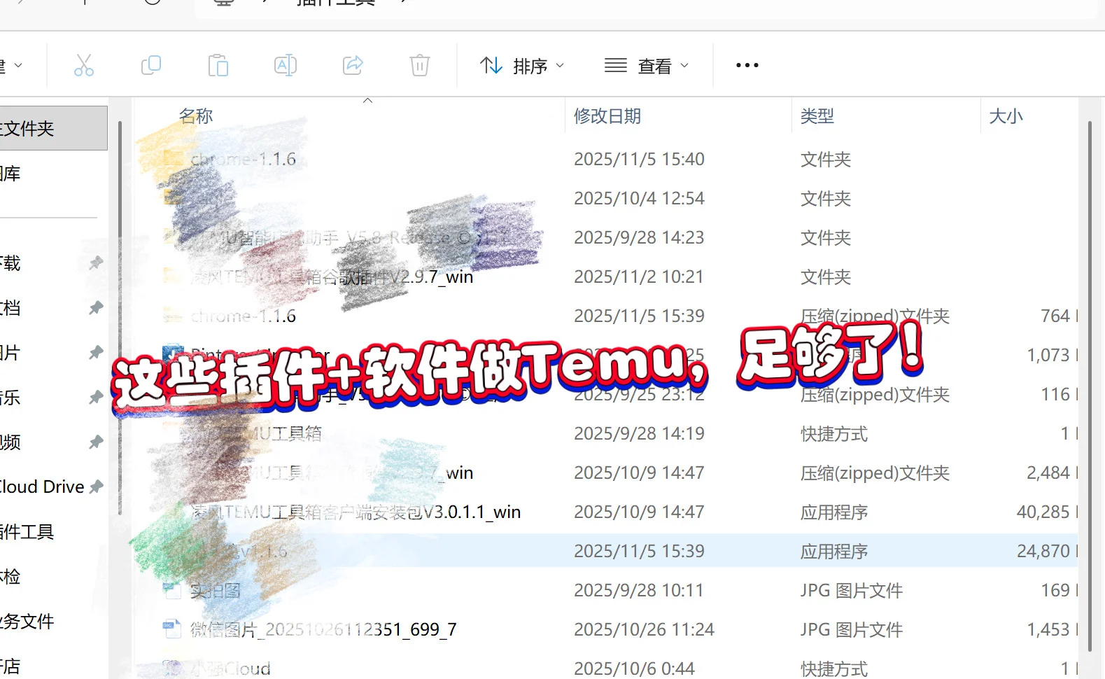The height and width of the screenshot is (679, 1105).
Task: Sort by the 类型 column header
Action: [x=817, y=115]
